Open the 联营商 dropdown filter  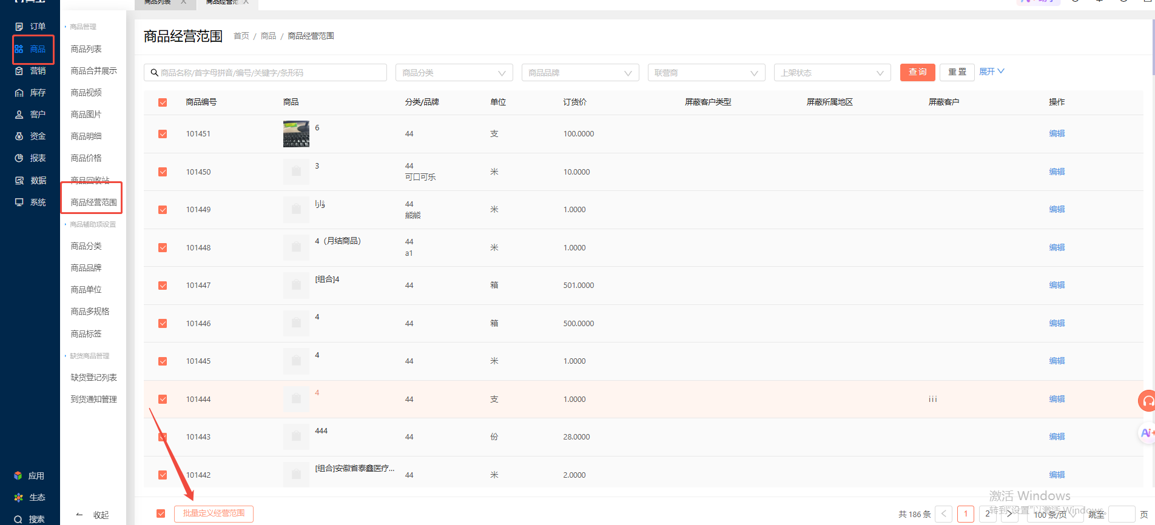(707, 73)
